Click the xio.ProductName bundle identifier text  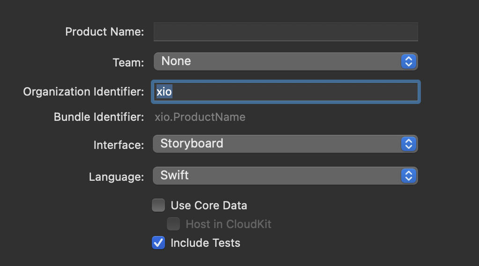[200, 117]
